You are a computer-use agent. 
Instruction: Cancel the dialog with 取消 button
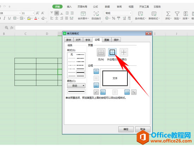click(143, 129)
